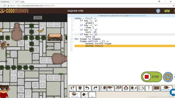Click the CodeMonkey logo
The image size is (175, 98).
(14, 11)
